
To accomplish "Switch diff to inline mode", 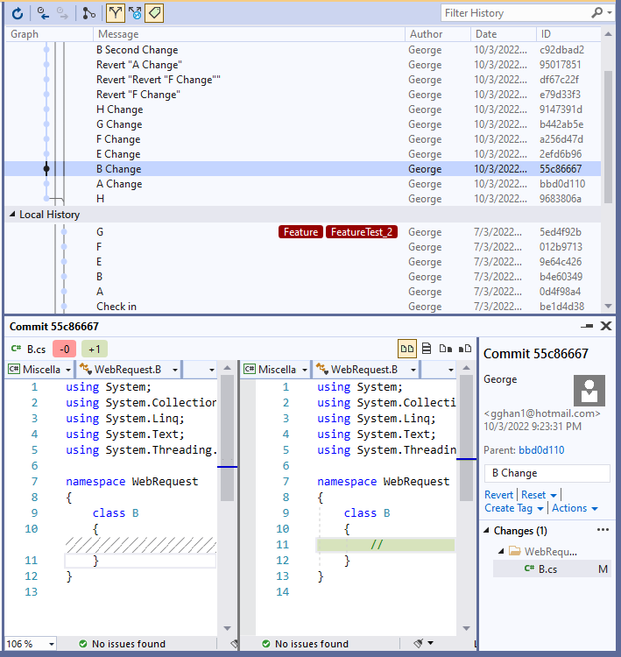I will [427, 349].
